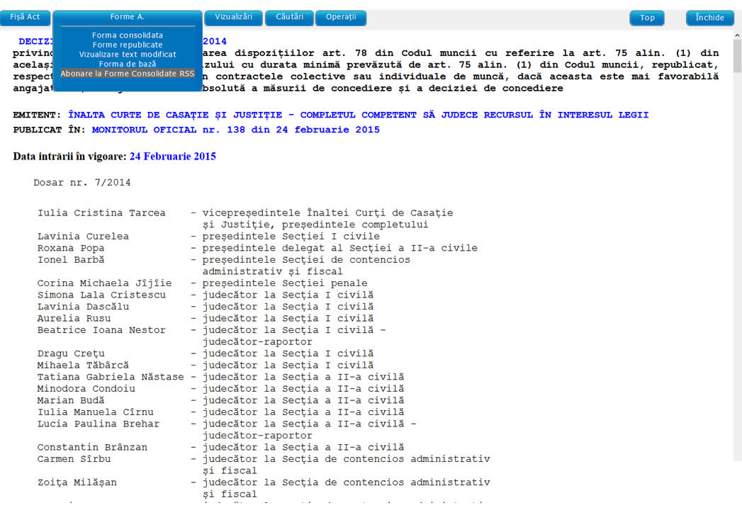742x515 pixels.
Task: Click the highlighted RSS subscription menu row
Action: [127, 73]
